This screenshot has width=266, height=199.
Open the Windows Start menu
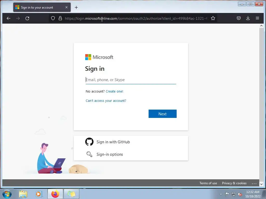(x=7, y=194)
